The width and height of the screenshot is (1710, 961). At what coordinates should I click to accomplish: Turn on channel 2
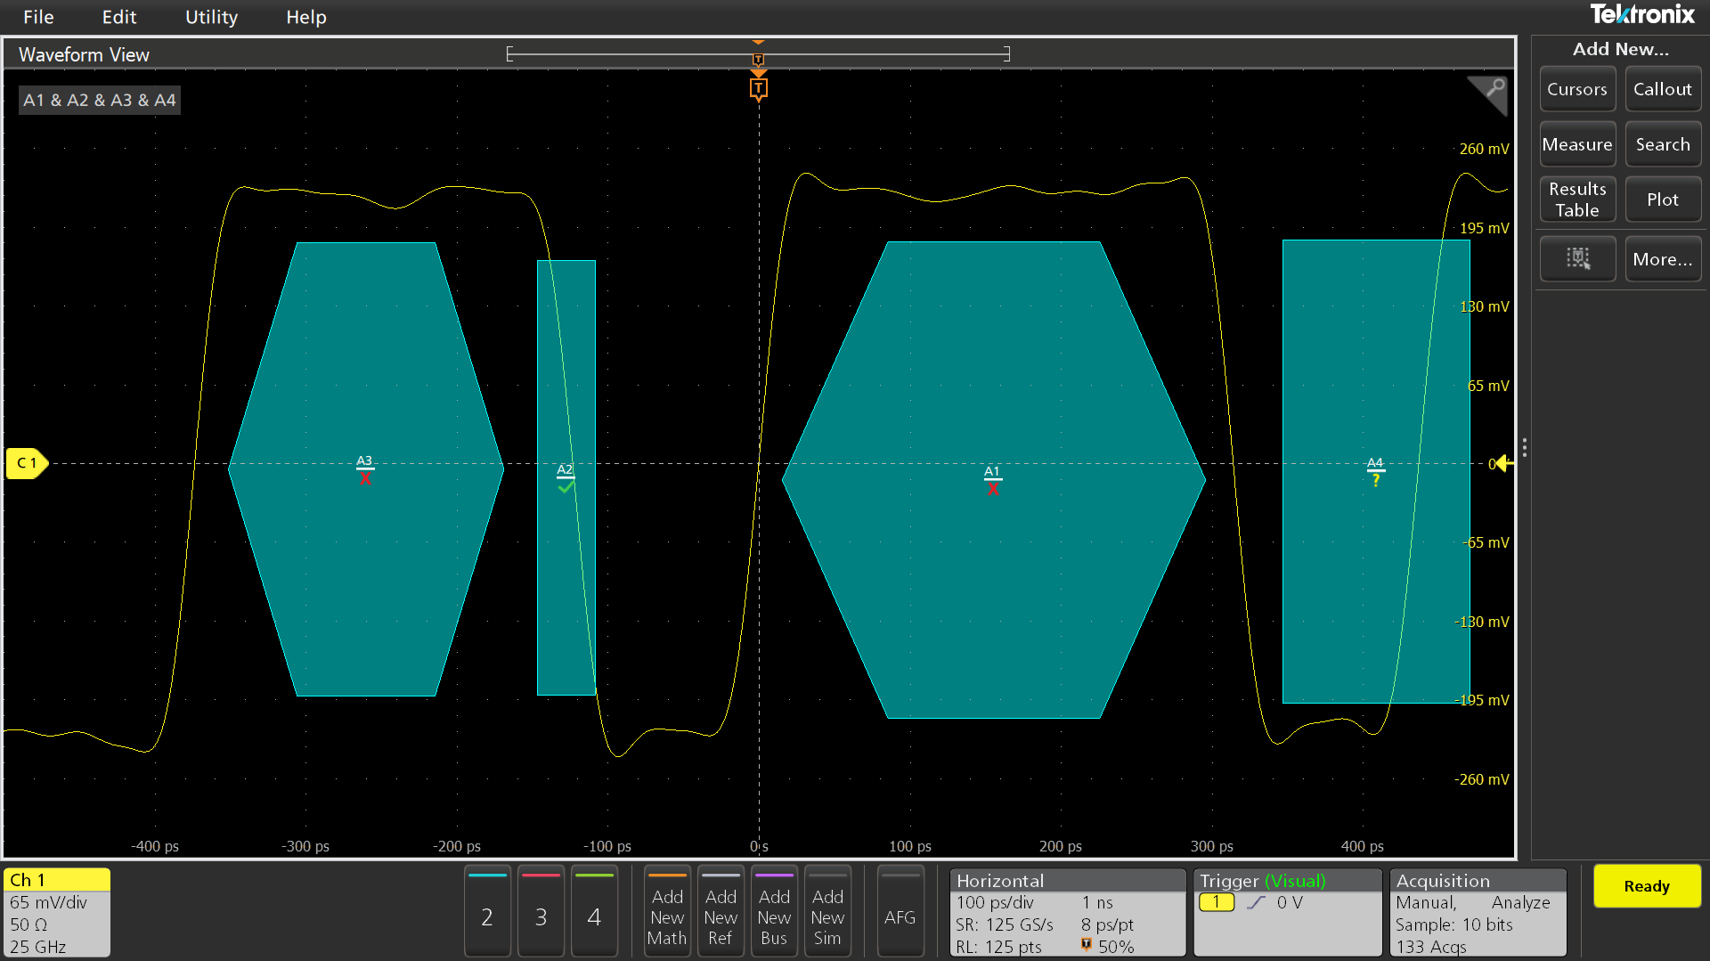487,911
